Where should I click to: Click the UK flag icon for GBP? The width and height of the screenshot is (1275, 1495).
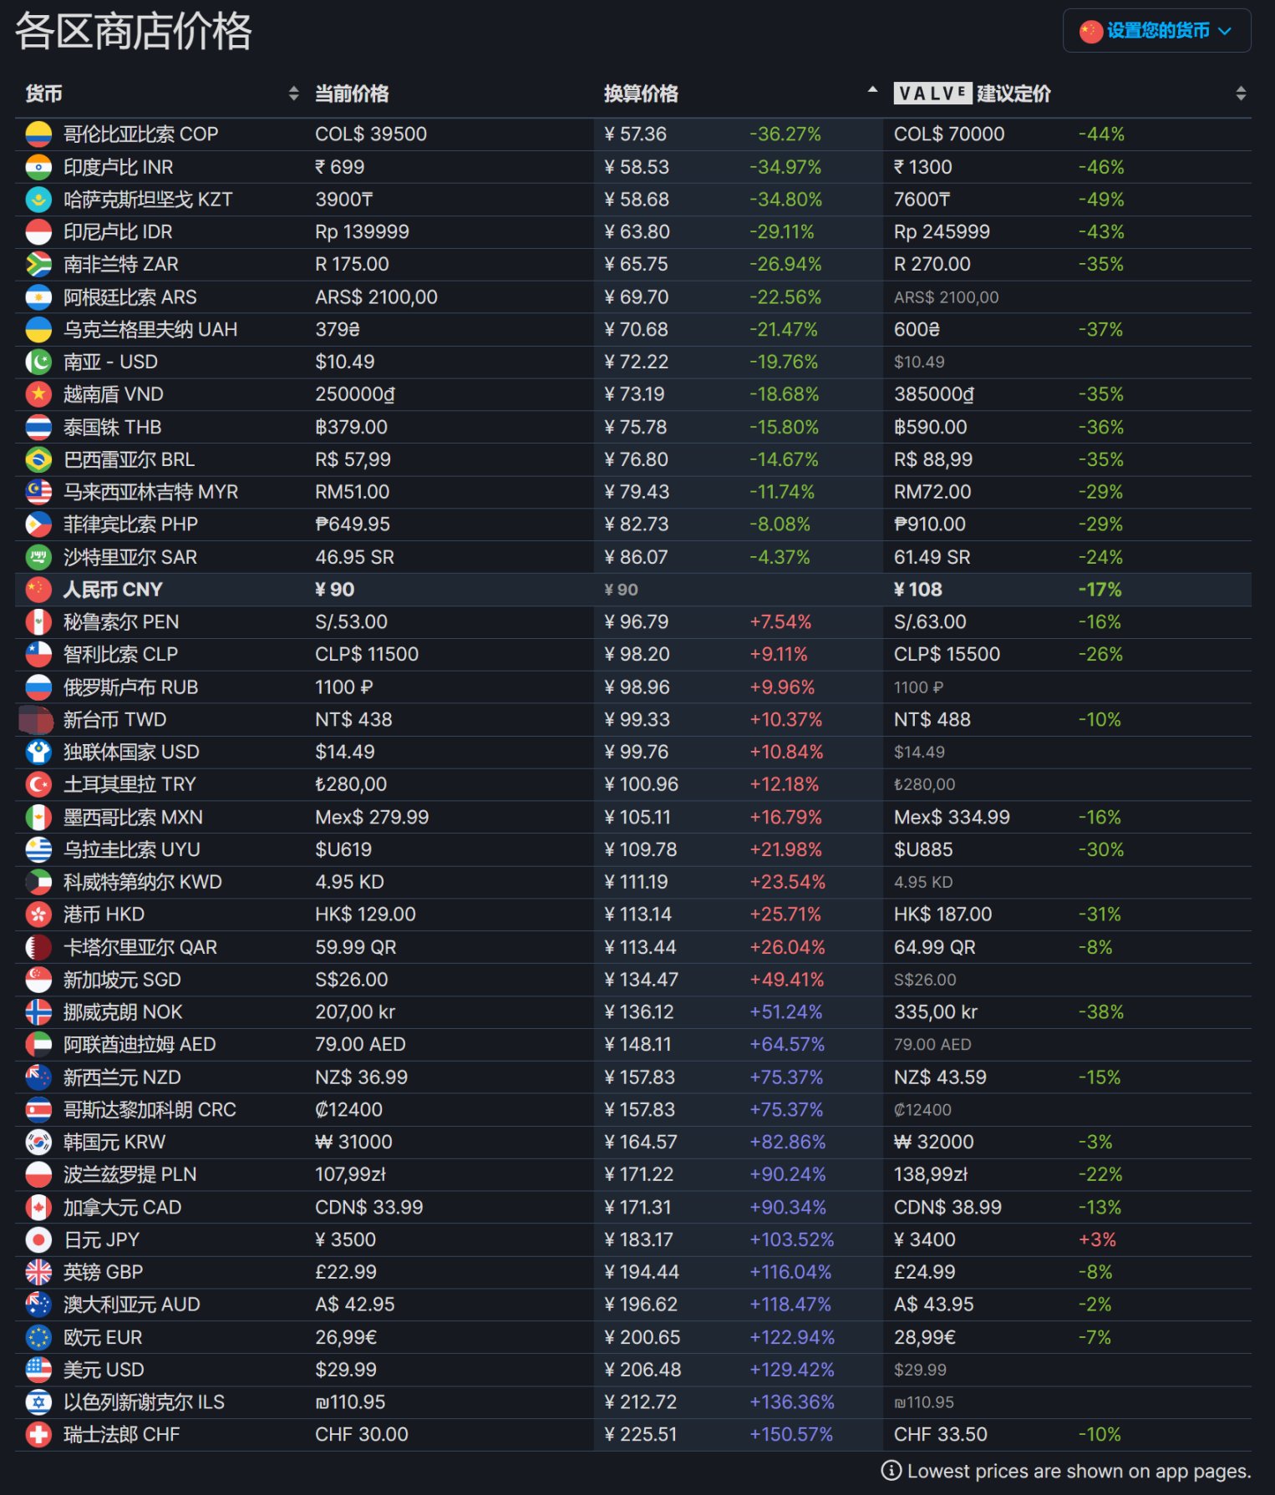tap(38, 1273)
